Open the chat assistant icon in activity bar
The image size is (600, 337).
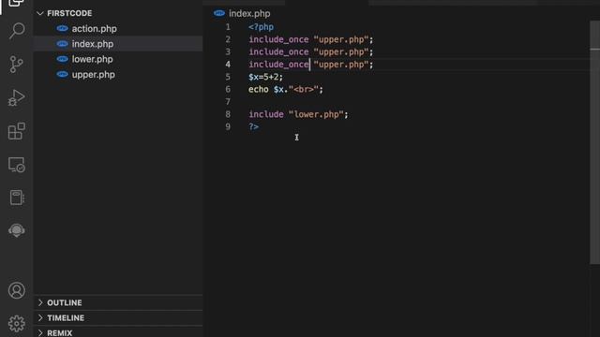[17, 230]
